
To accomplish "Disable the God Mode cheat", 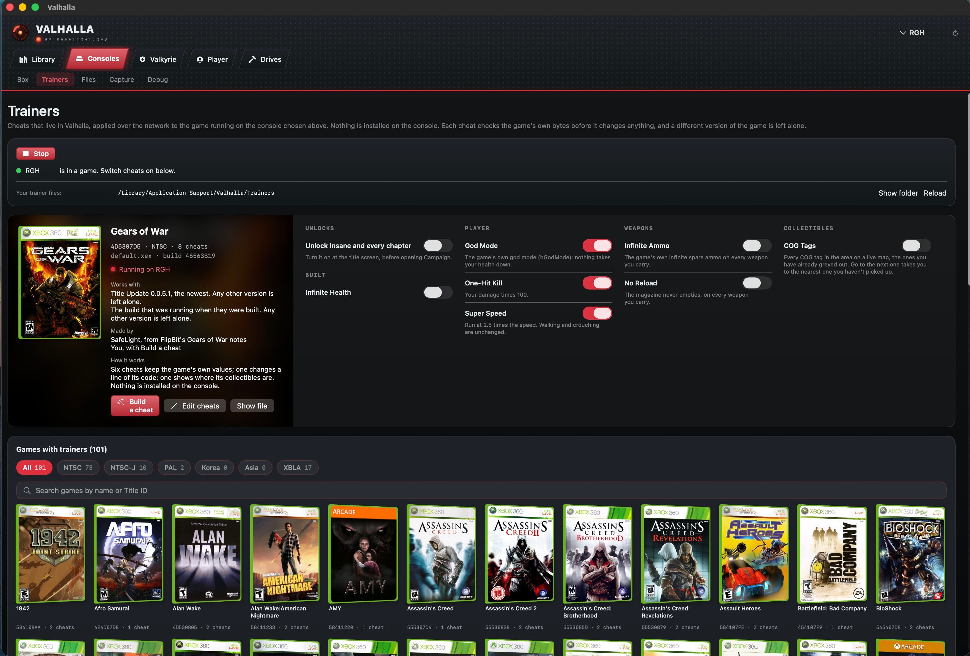I will 597,246.
